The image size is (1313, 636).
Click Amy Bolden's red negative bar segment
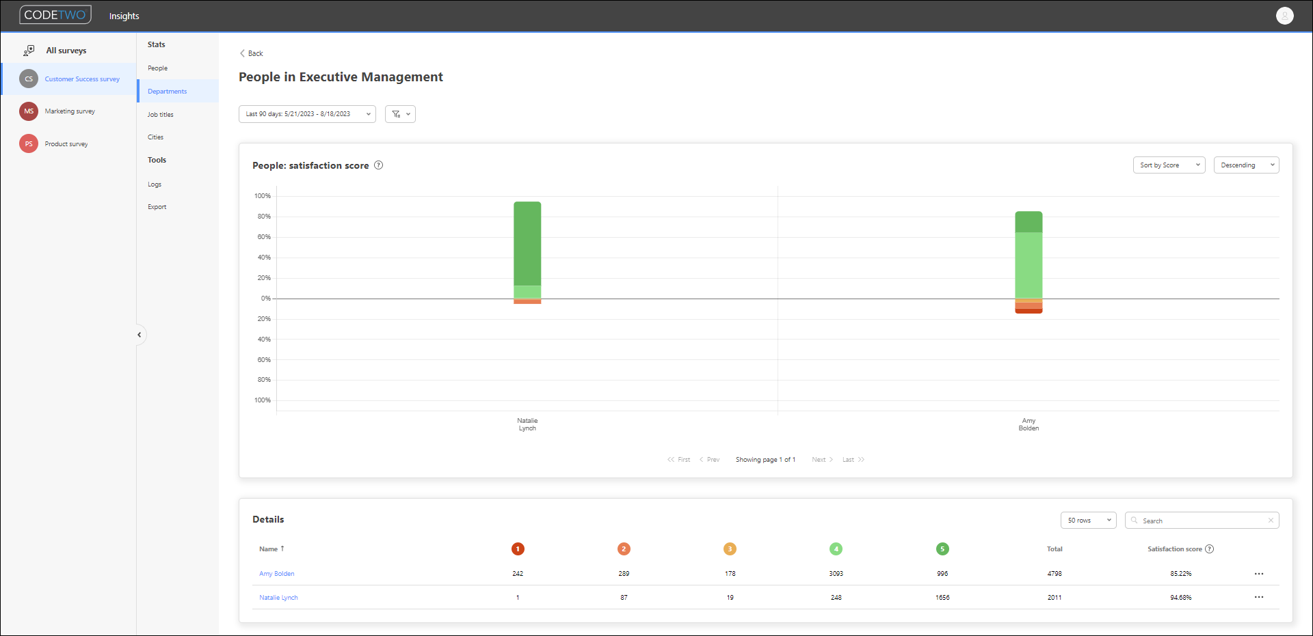tap(1029, 311)
